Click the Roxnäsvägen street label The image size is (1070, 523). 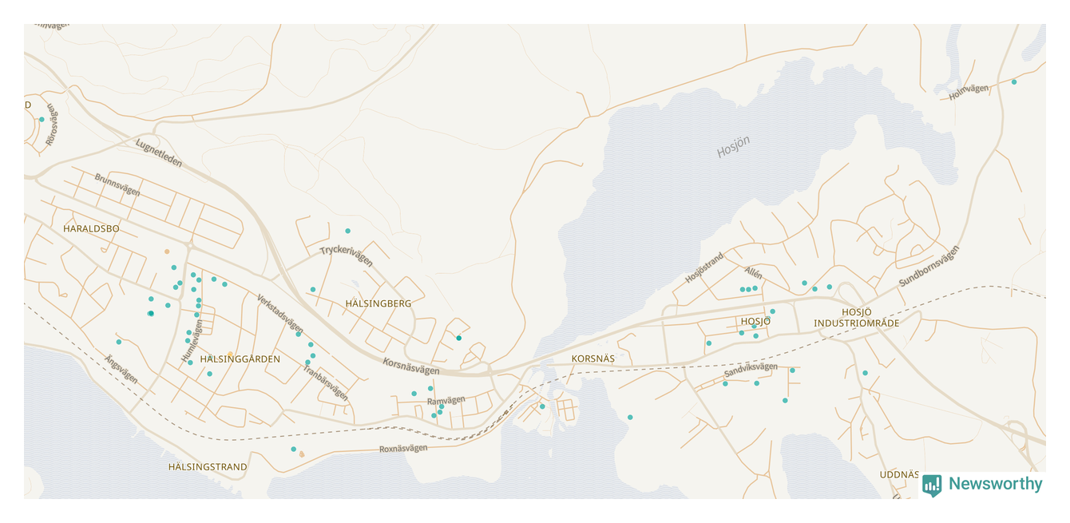(x=402, y=450)
